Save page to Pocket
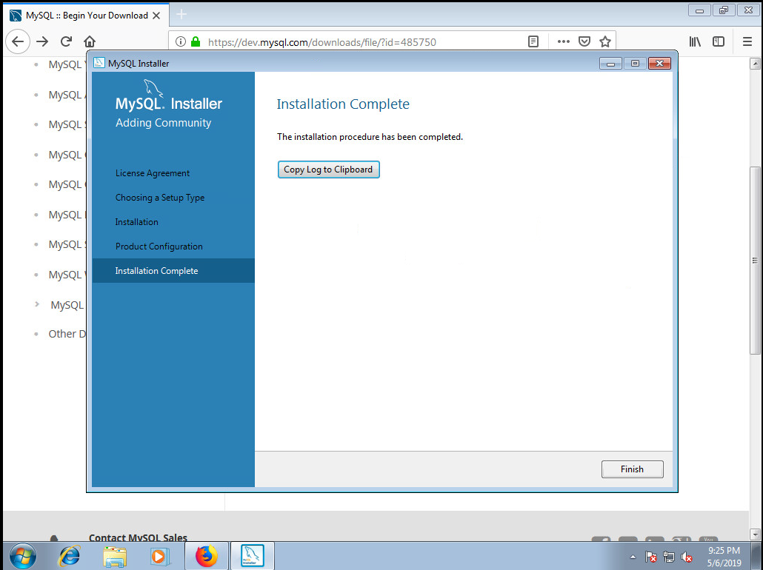This screenshot has width=763, height=570. [x=584, y=42]
